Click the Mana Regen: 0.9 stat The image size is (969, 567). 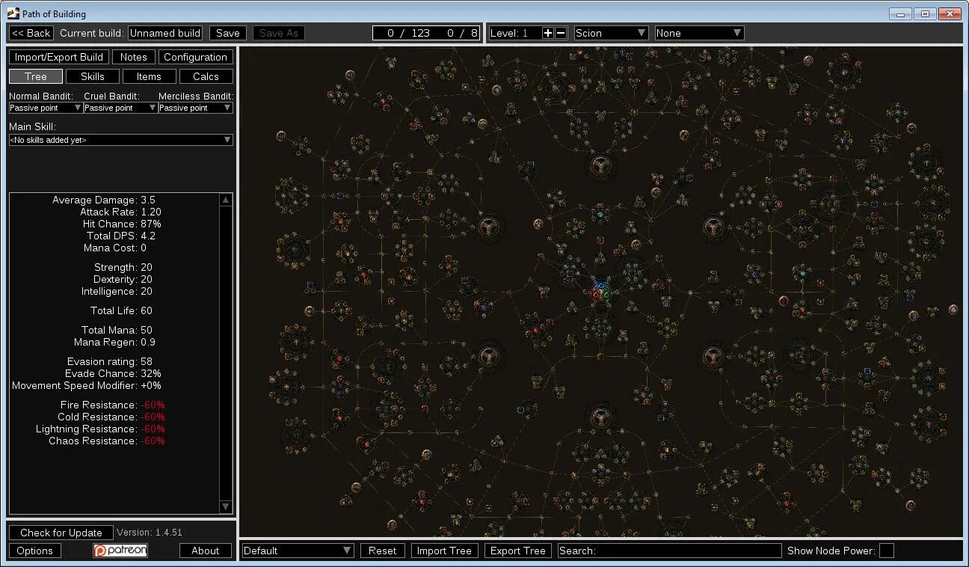114,342
